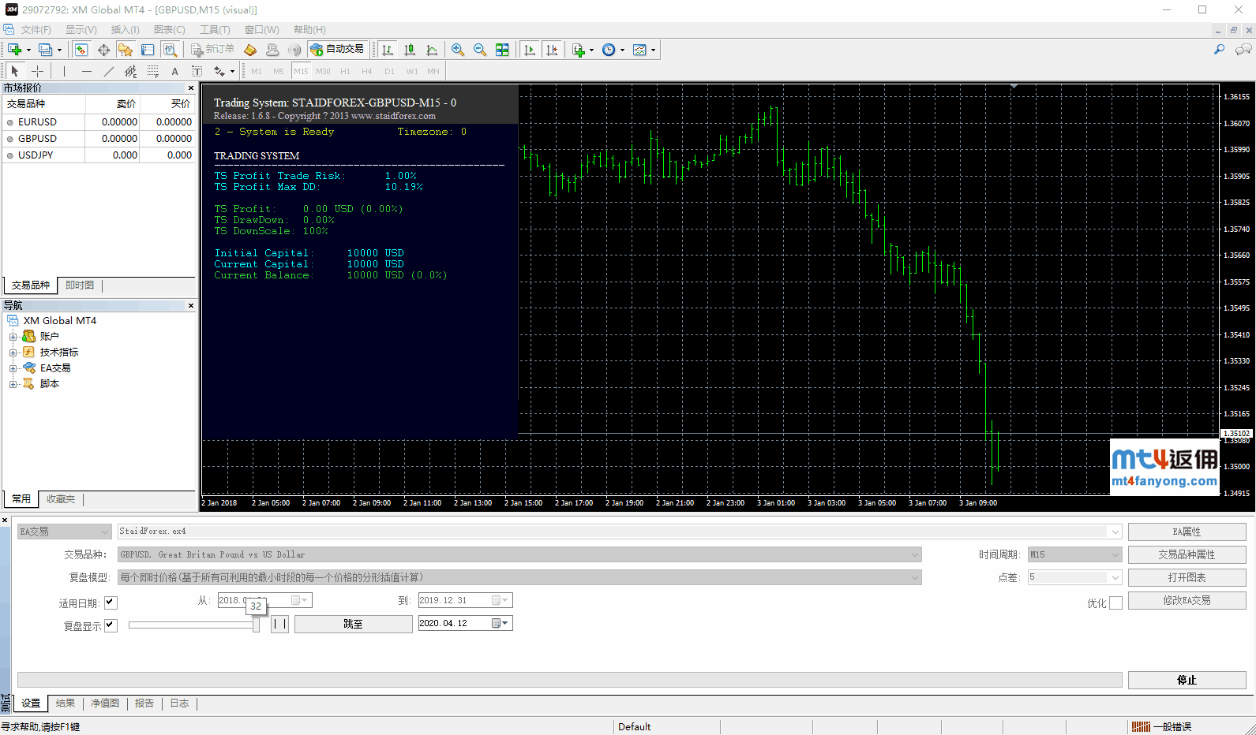Screen dimensions: 1256x735
Task: Uncheck the 复盘显示 checkbox
Action: (x=111, y=625)
